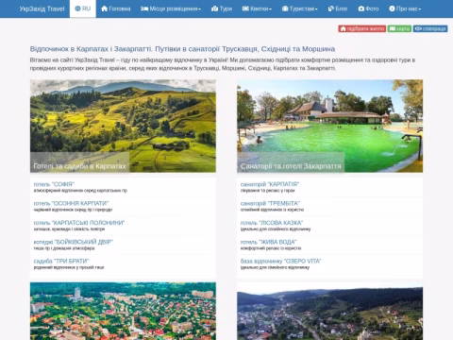
Task: Open the aerial city photo thumbnail
Action: click(x=123, y=311)
